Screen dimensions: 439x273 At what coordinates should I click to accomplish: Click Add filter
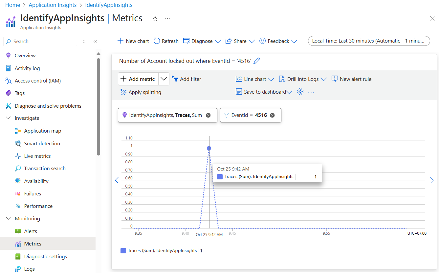[x=187, y=79]
